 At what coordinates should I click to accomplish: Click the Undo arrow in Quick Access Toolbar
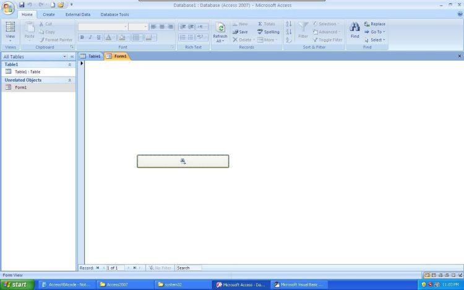[x=30, y=5]
